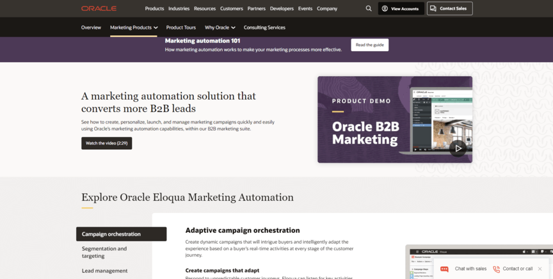553x279 pixels.
Task: Open the Company menu
Action: point(327,8)
